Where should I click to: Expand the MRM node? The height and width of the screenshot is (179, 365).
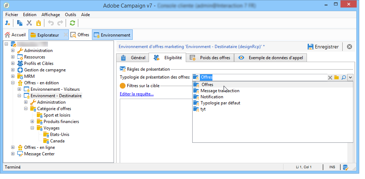[13, 76]
